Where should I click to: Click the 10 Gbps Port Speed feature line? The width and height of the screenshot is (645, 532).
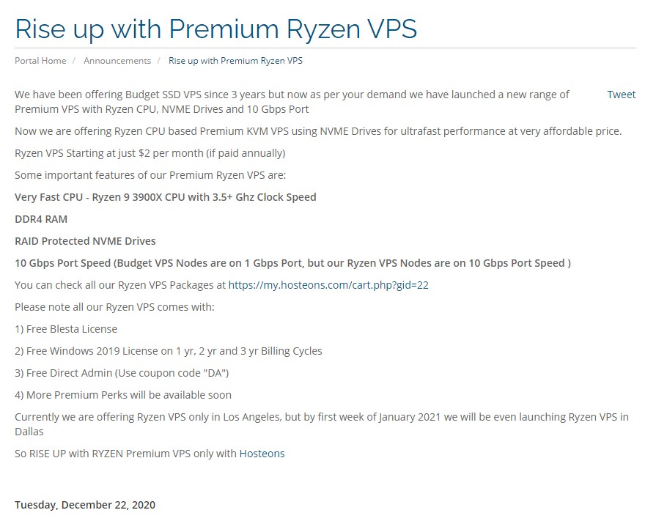click(x=292, y=263)
